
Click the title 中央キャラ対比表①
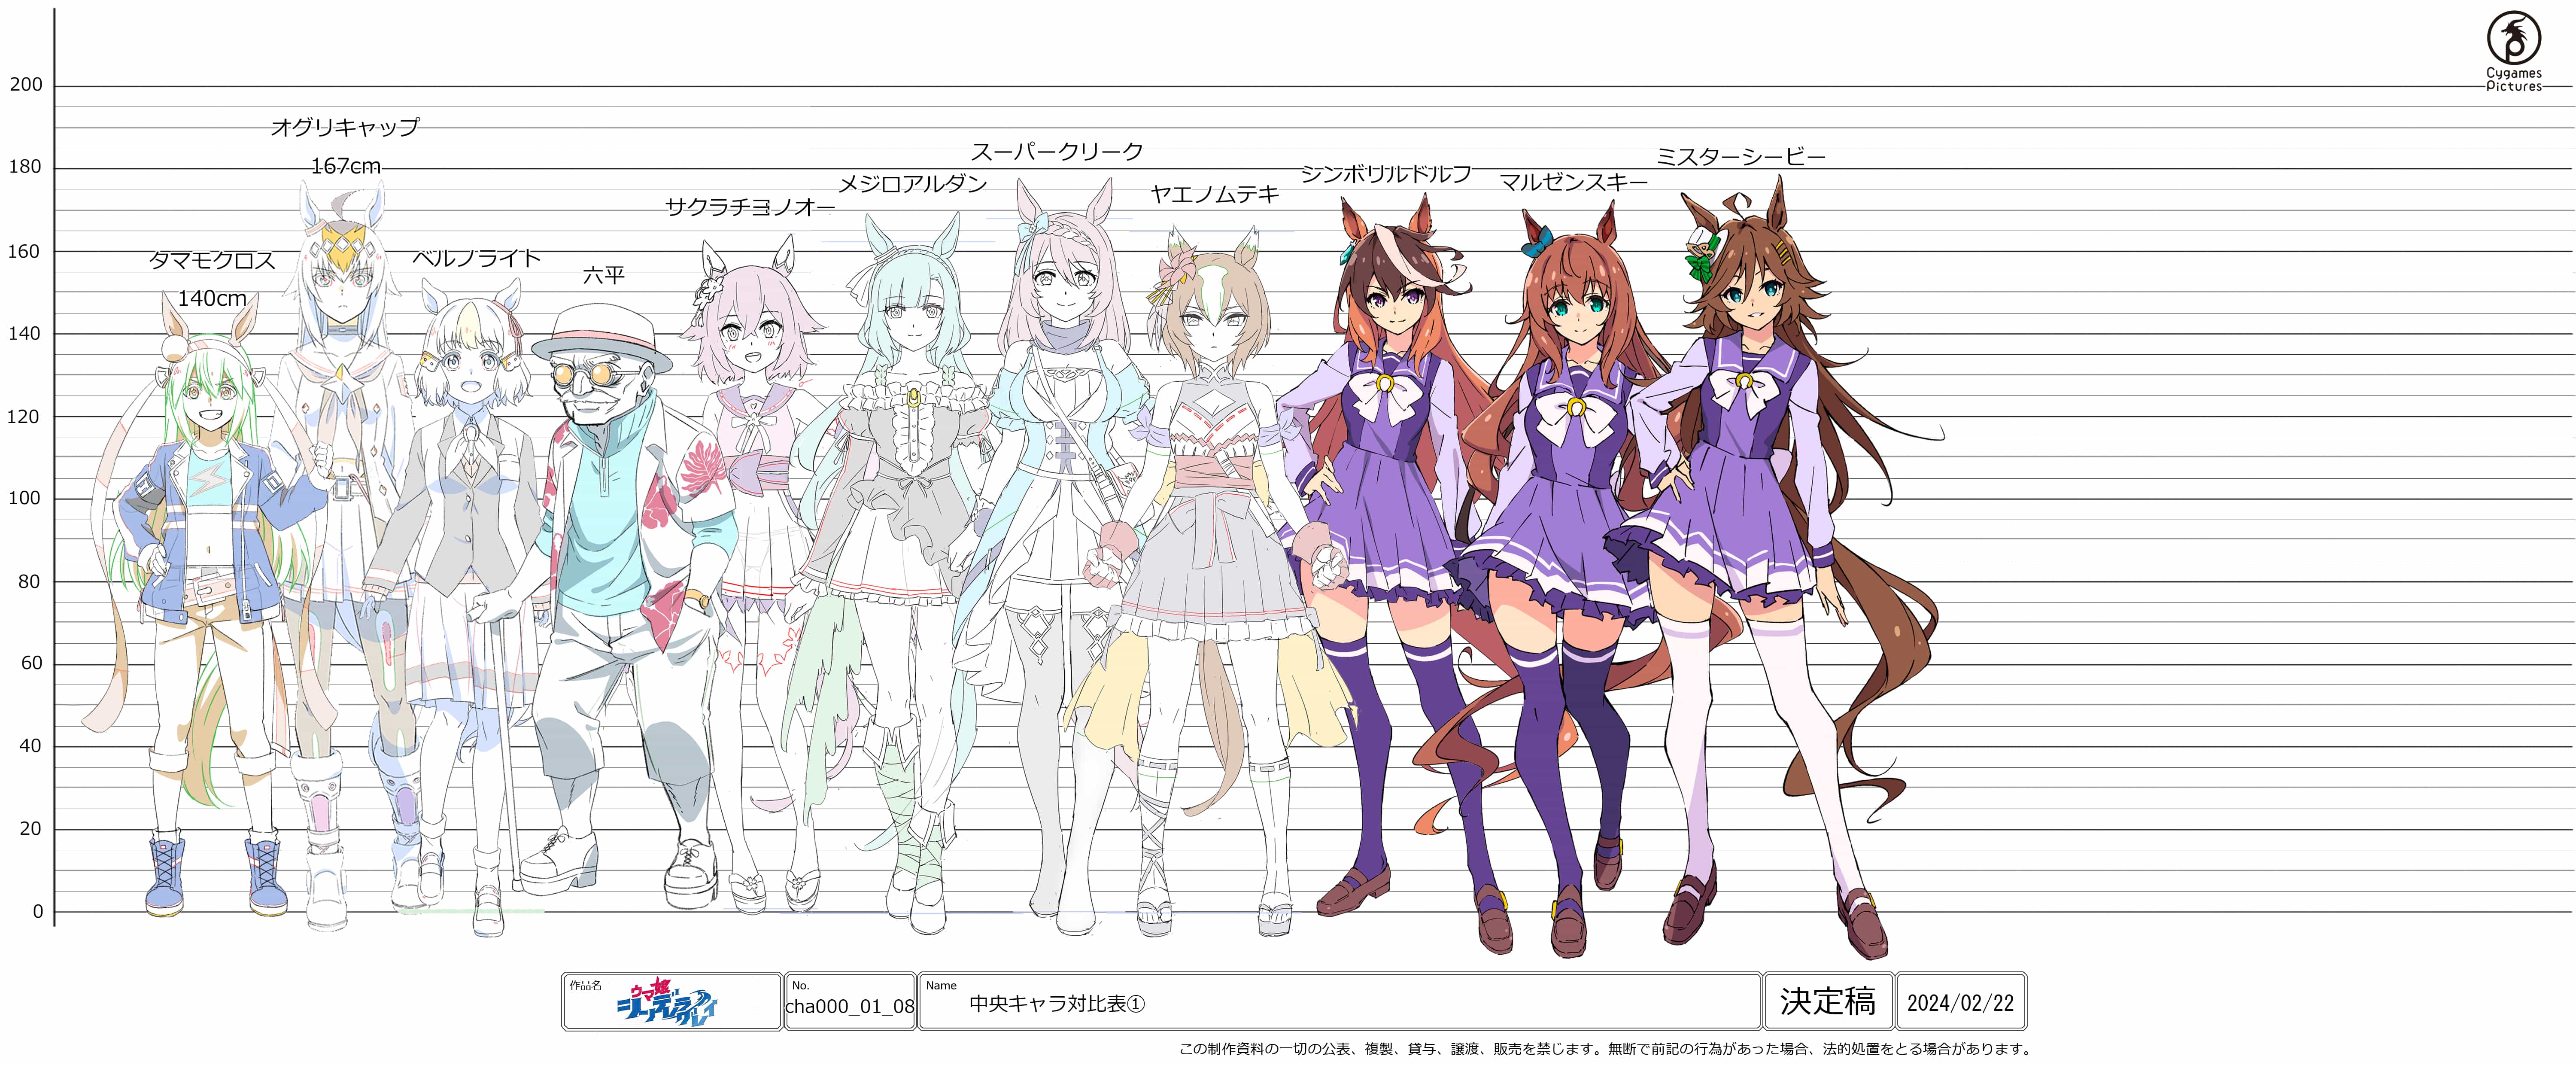pos(1057,1003)
